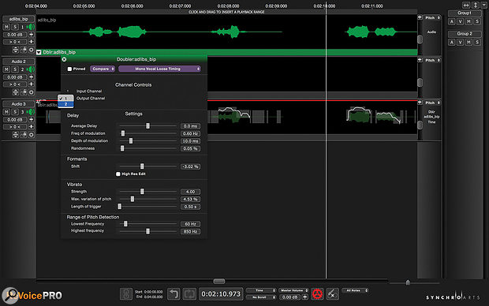The height and width of the screenshot is (306, 489).
Task: Enable the High Res Edit checkbox
Action: point(118,174)
